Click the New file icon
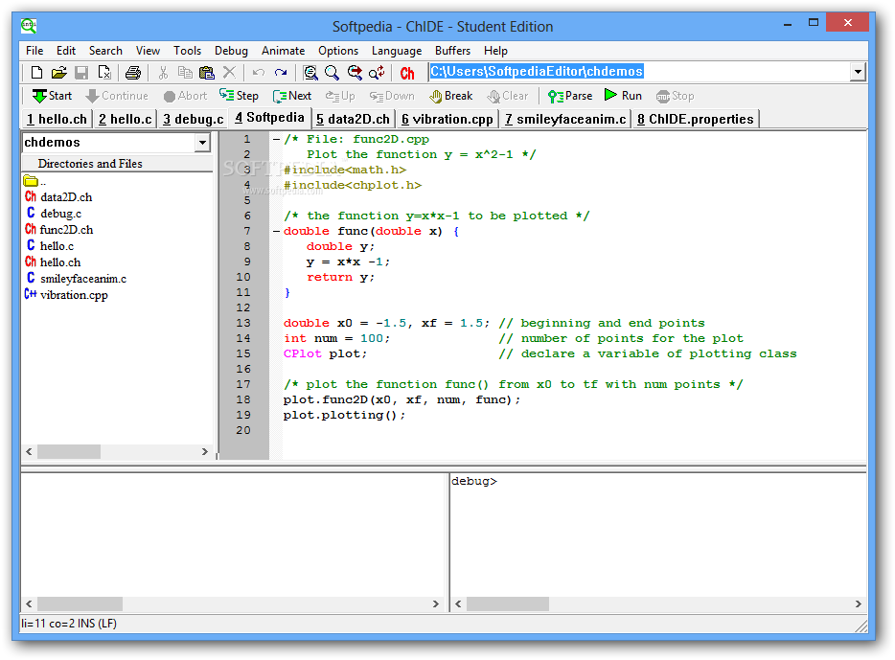Image resolution: width=895 pixels, height=660 pixels. tap(36, 73)
